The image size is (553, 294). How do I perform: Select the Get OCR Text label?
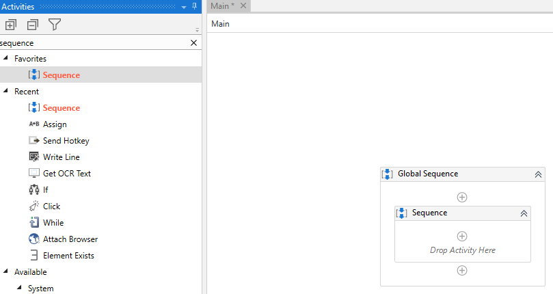click(x=67, y=173)
